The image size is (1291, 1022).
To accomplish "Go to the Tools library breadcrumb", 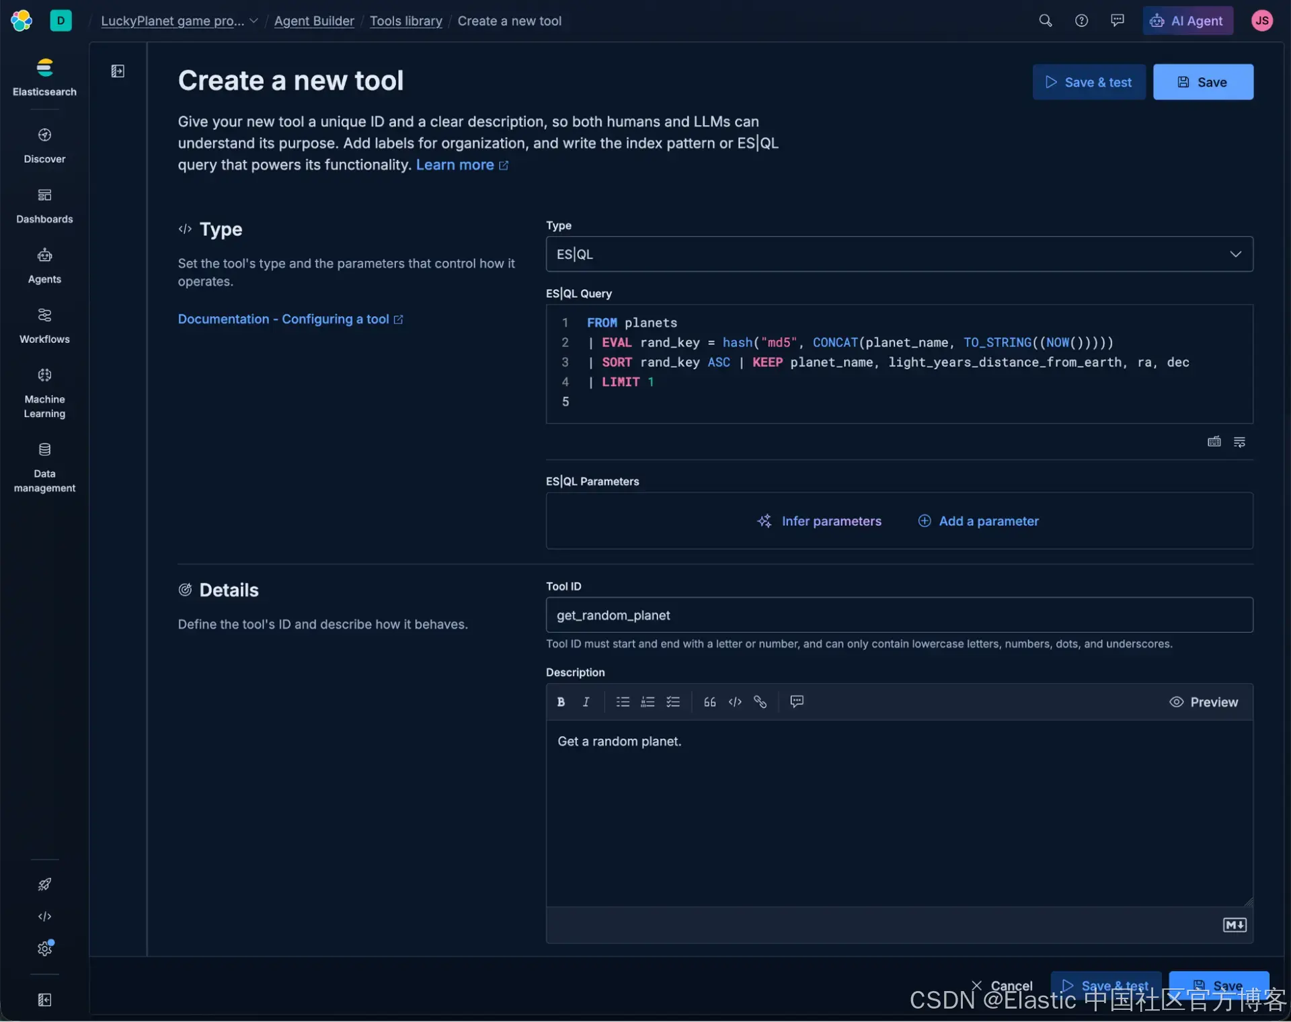I will [x=406, y=21].
